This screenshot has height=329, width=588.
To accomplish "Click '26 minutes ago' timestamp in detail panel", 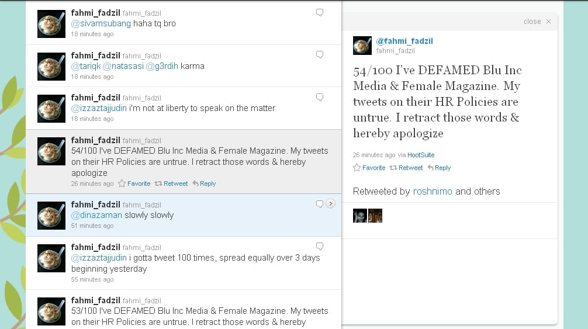I will point(374,155).
